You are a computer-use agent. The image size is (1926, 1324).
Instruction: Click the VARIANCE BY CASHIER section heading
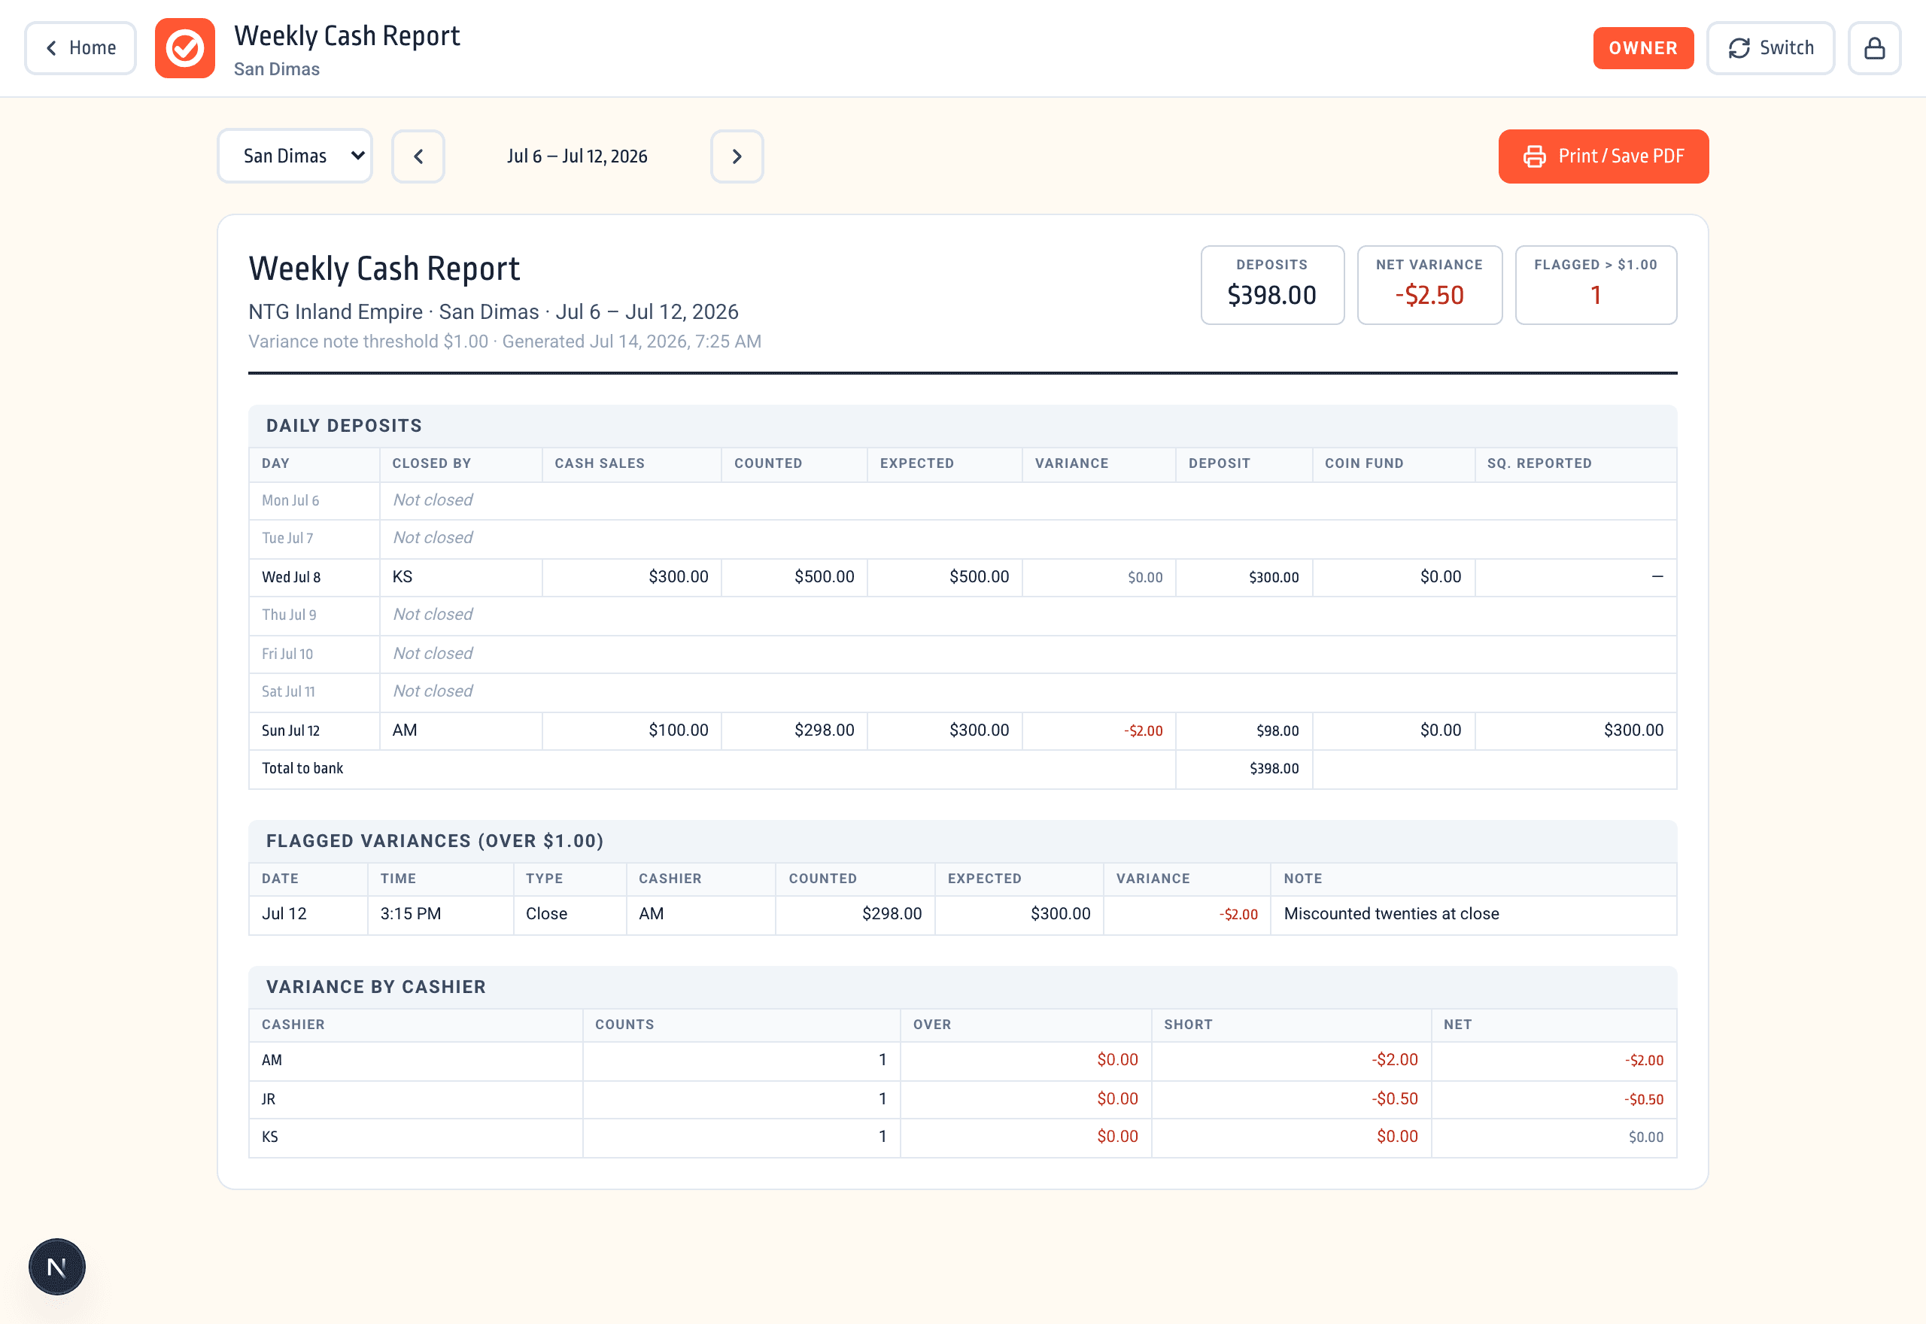pyautogui.click(x=375, y=987)
